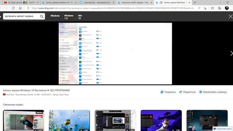Image resolution: width=233 pixels, height=131 pixels.
Task: Close the Bing video viewer with the X
Action: [x=230, y=16]
